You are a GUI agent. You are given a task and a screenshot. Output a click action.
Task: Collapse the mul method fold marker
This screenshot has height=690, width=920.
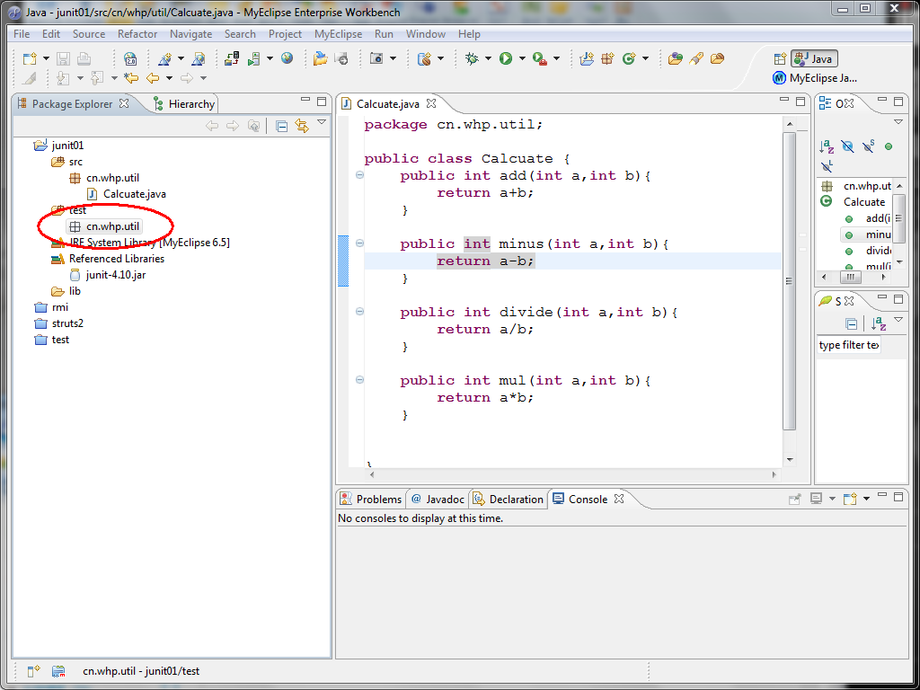point(359,380)
